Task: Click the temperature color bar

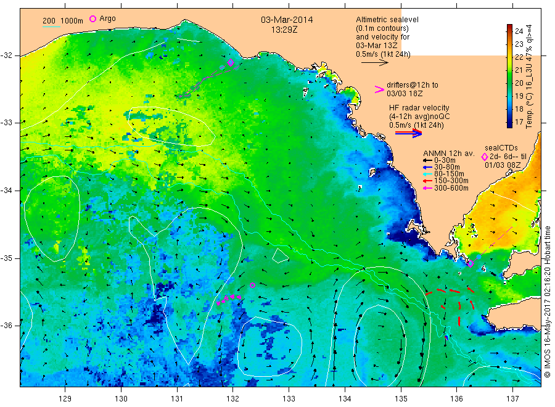Action: (510, 76)
